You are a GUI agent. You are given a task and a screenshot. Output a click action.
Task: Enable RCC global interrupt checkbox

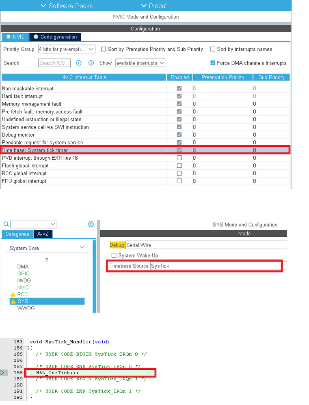(x=179, y=174)
